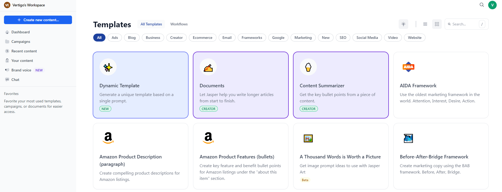Click the Beta badge on Thousand Words card

pos(305,180)
